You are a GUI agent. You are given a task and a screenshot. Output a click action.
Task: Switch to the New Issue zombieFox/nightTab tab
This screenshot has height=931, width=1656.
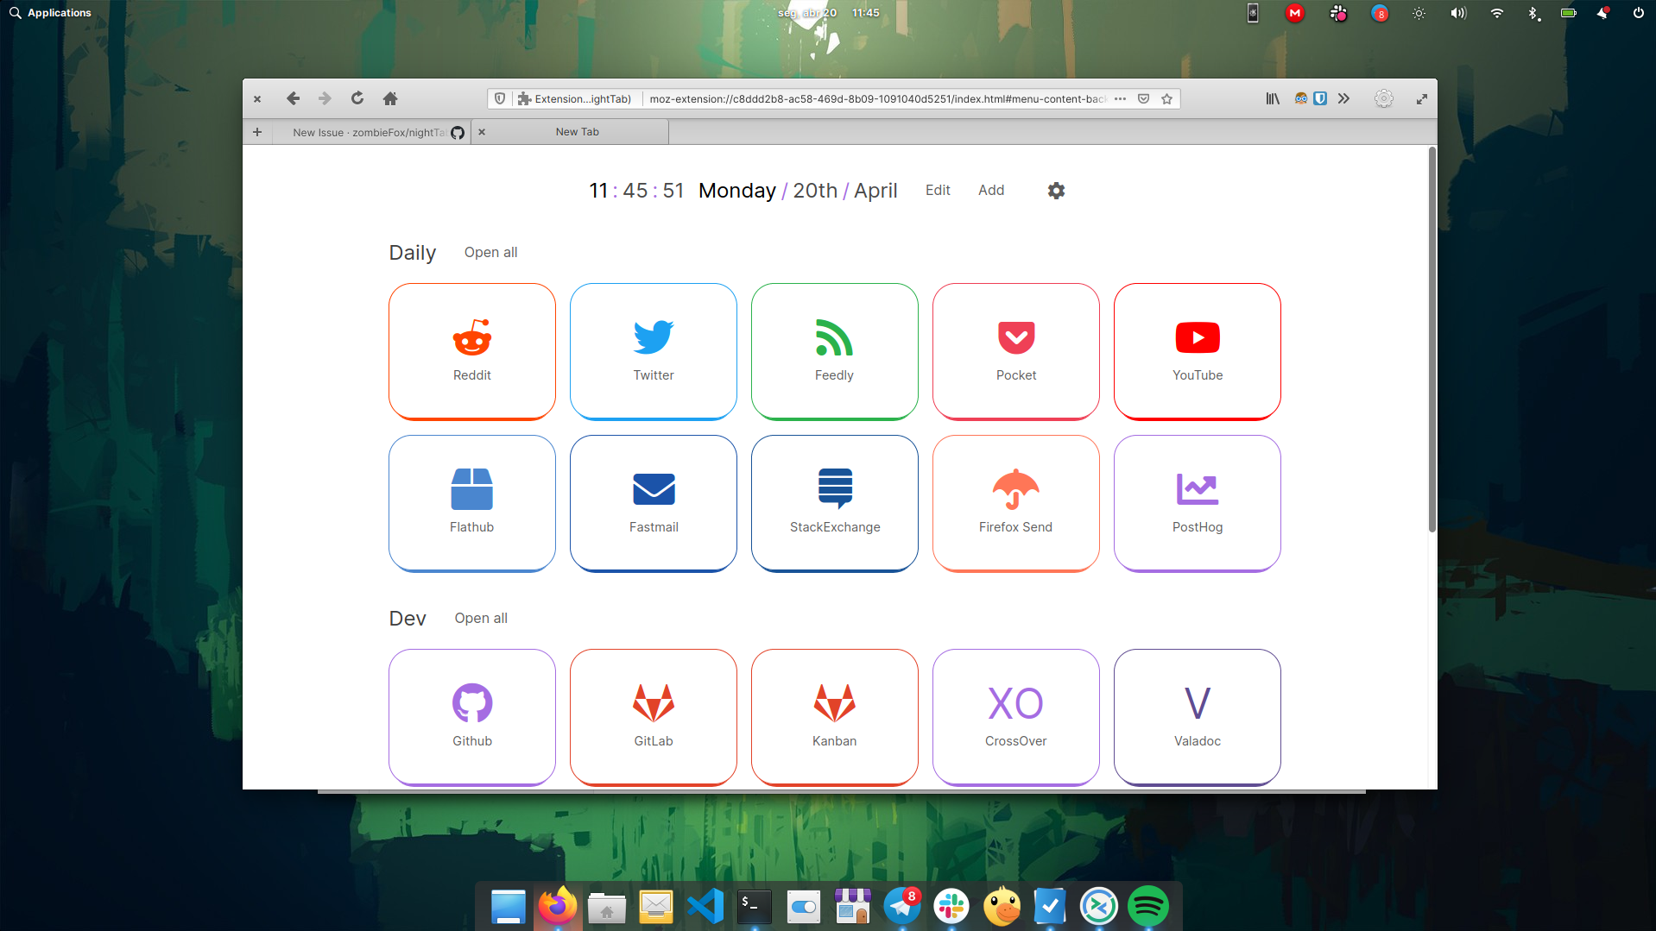pos(371,132)
